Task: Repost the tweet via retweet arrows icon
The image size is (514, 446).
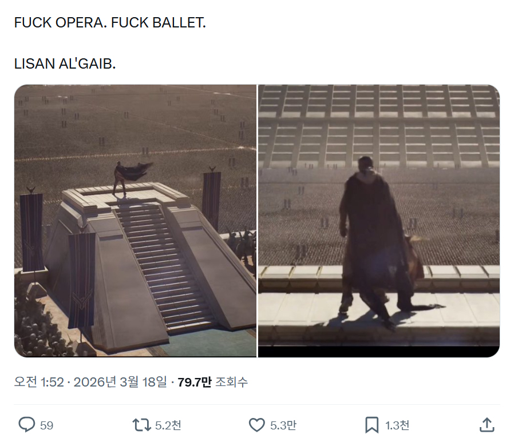Action: (x=141, y=425)
